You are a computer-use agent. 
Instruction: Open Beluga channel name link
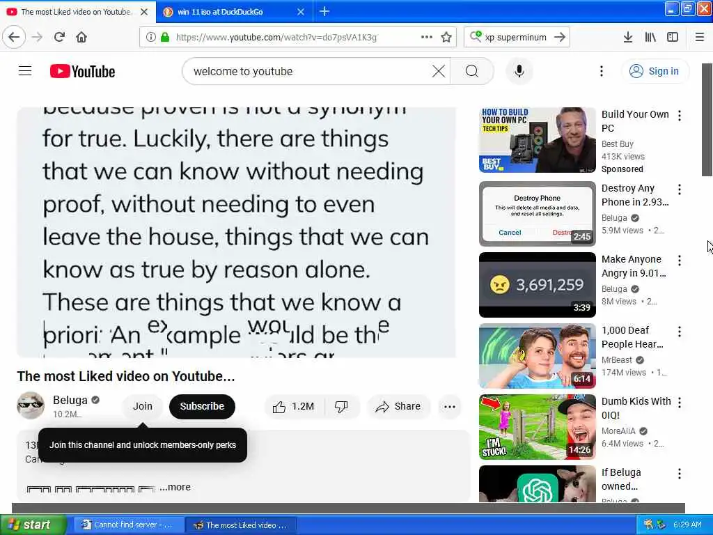click(70, 400)
